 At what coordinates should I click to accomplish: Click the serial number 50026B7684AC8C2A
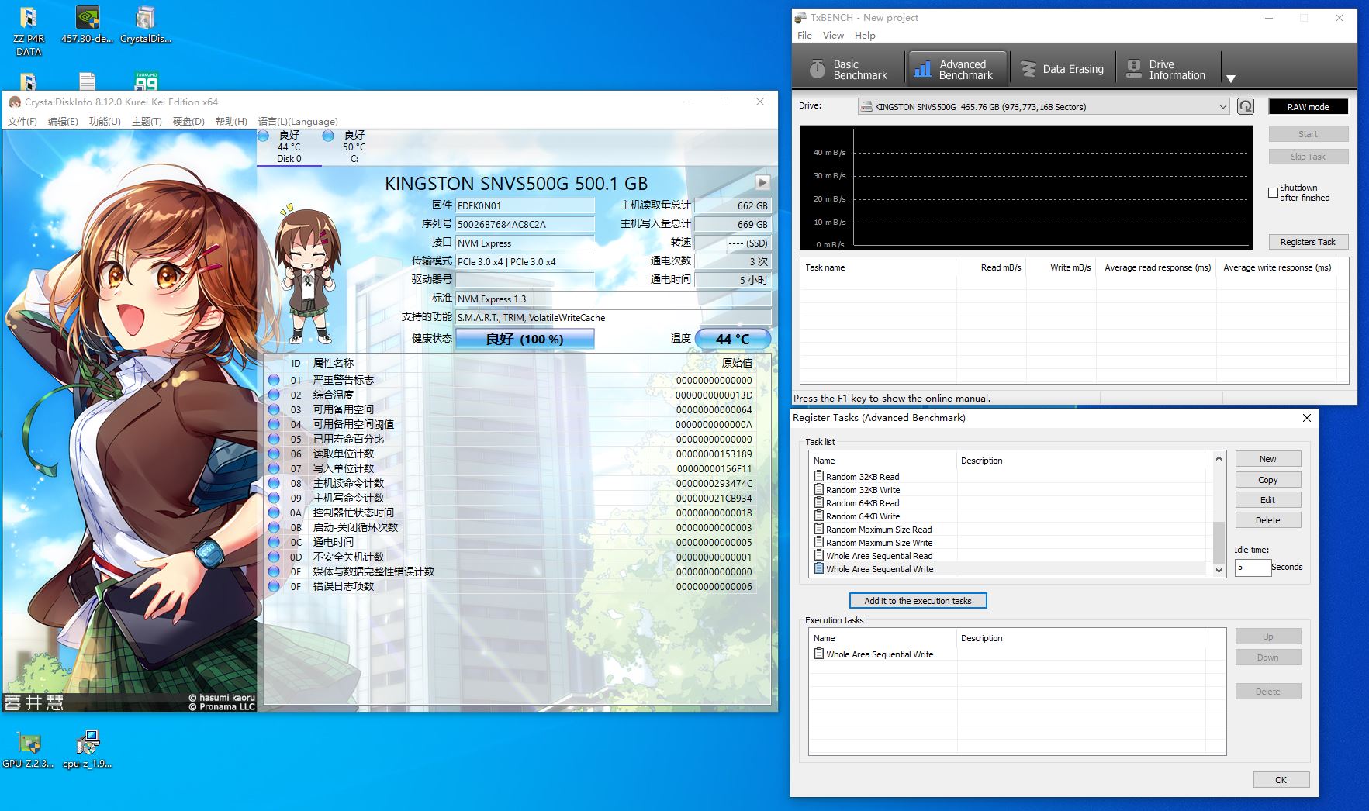pyautogui.click(x=524, y=224)
